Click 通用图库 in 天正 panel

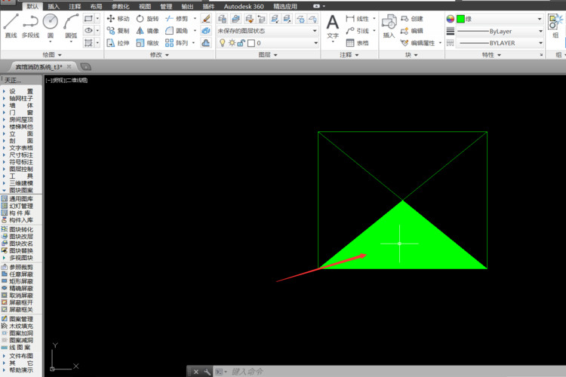coord(17,199)
